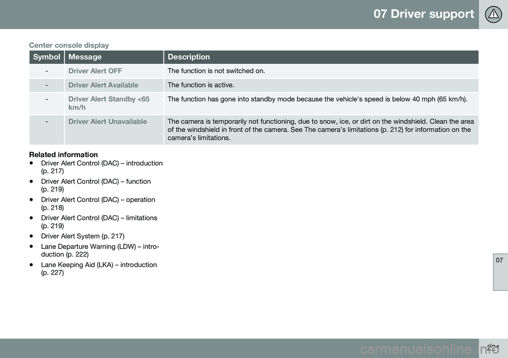Click the 'Symbol' column header

47,57
